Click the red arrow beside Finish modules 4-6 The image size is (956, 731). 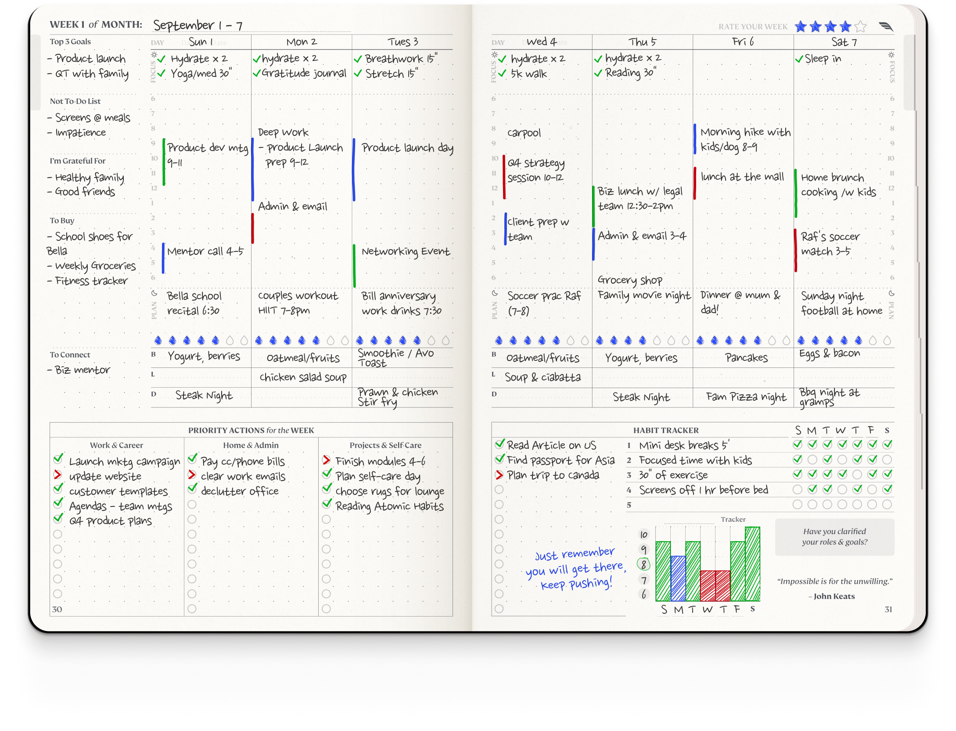tap(326, 460)
